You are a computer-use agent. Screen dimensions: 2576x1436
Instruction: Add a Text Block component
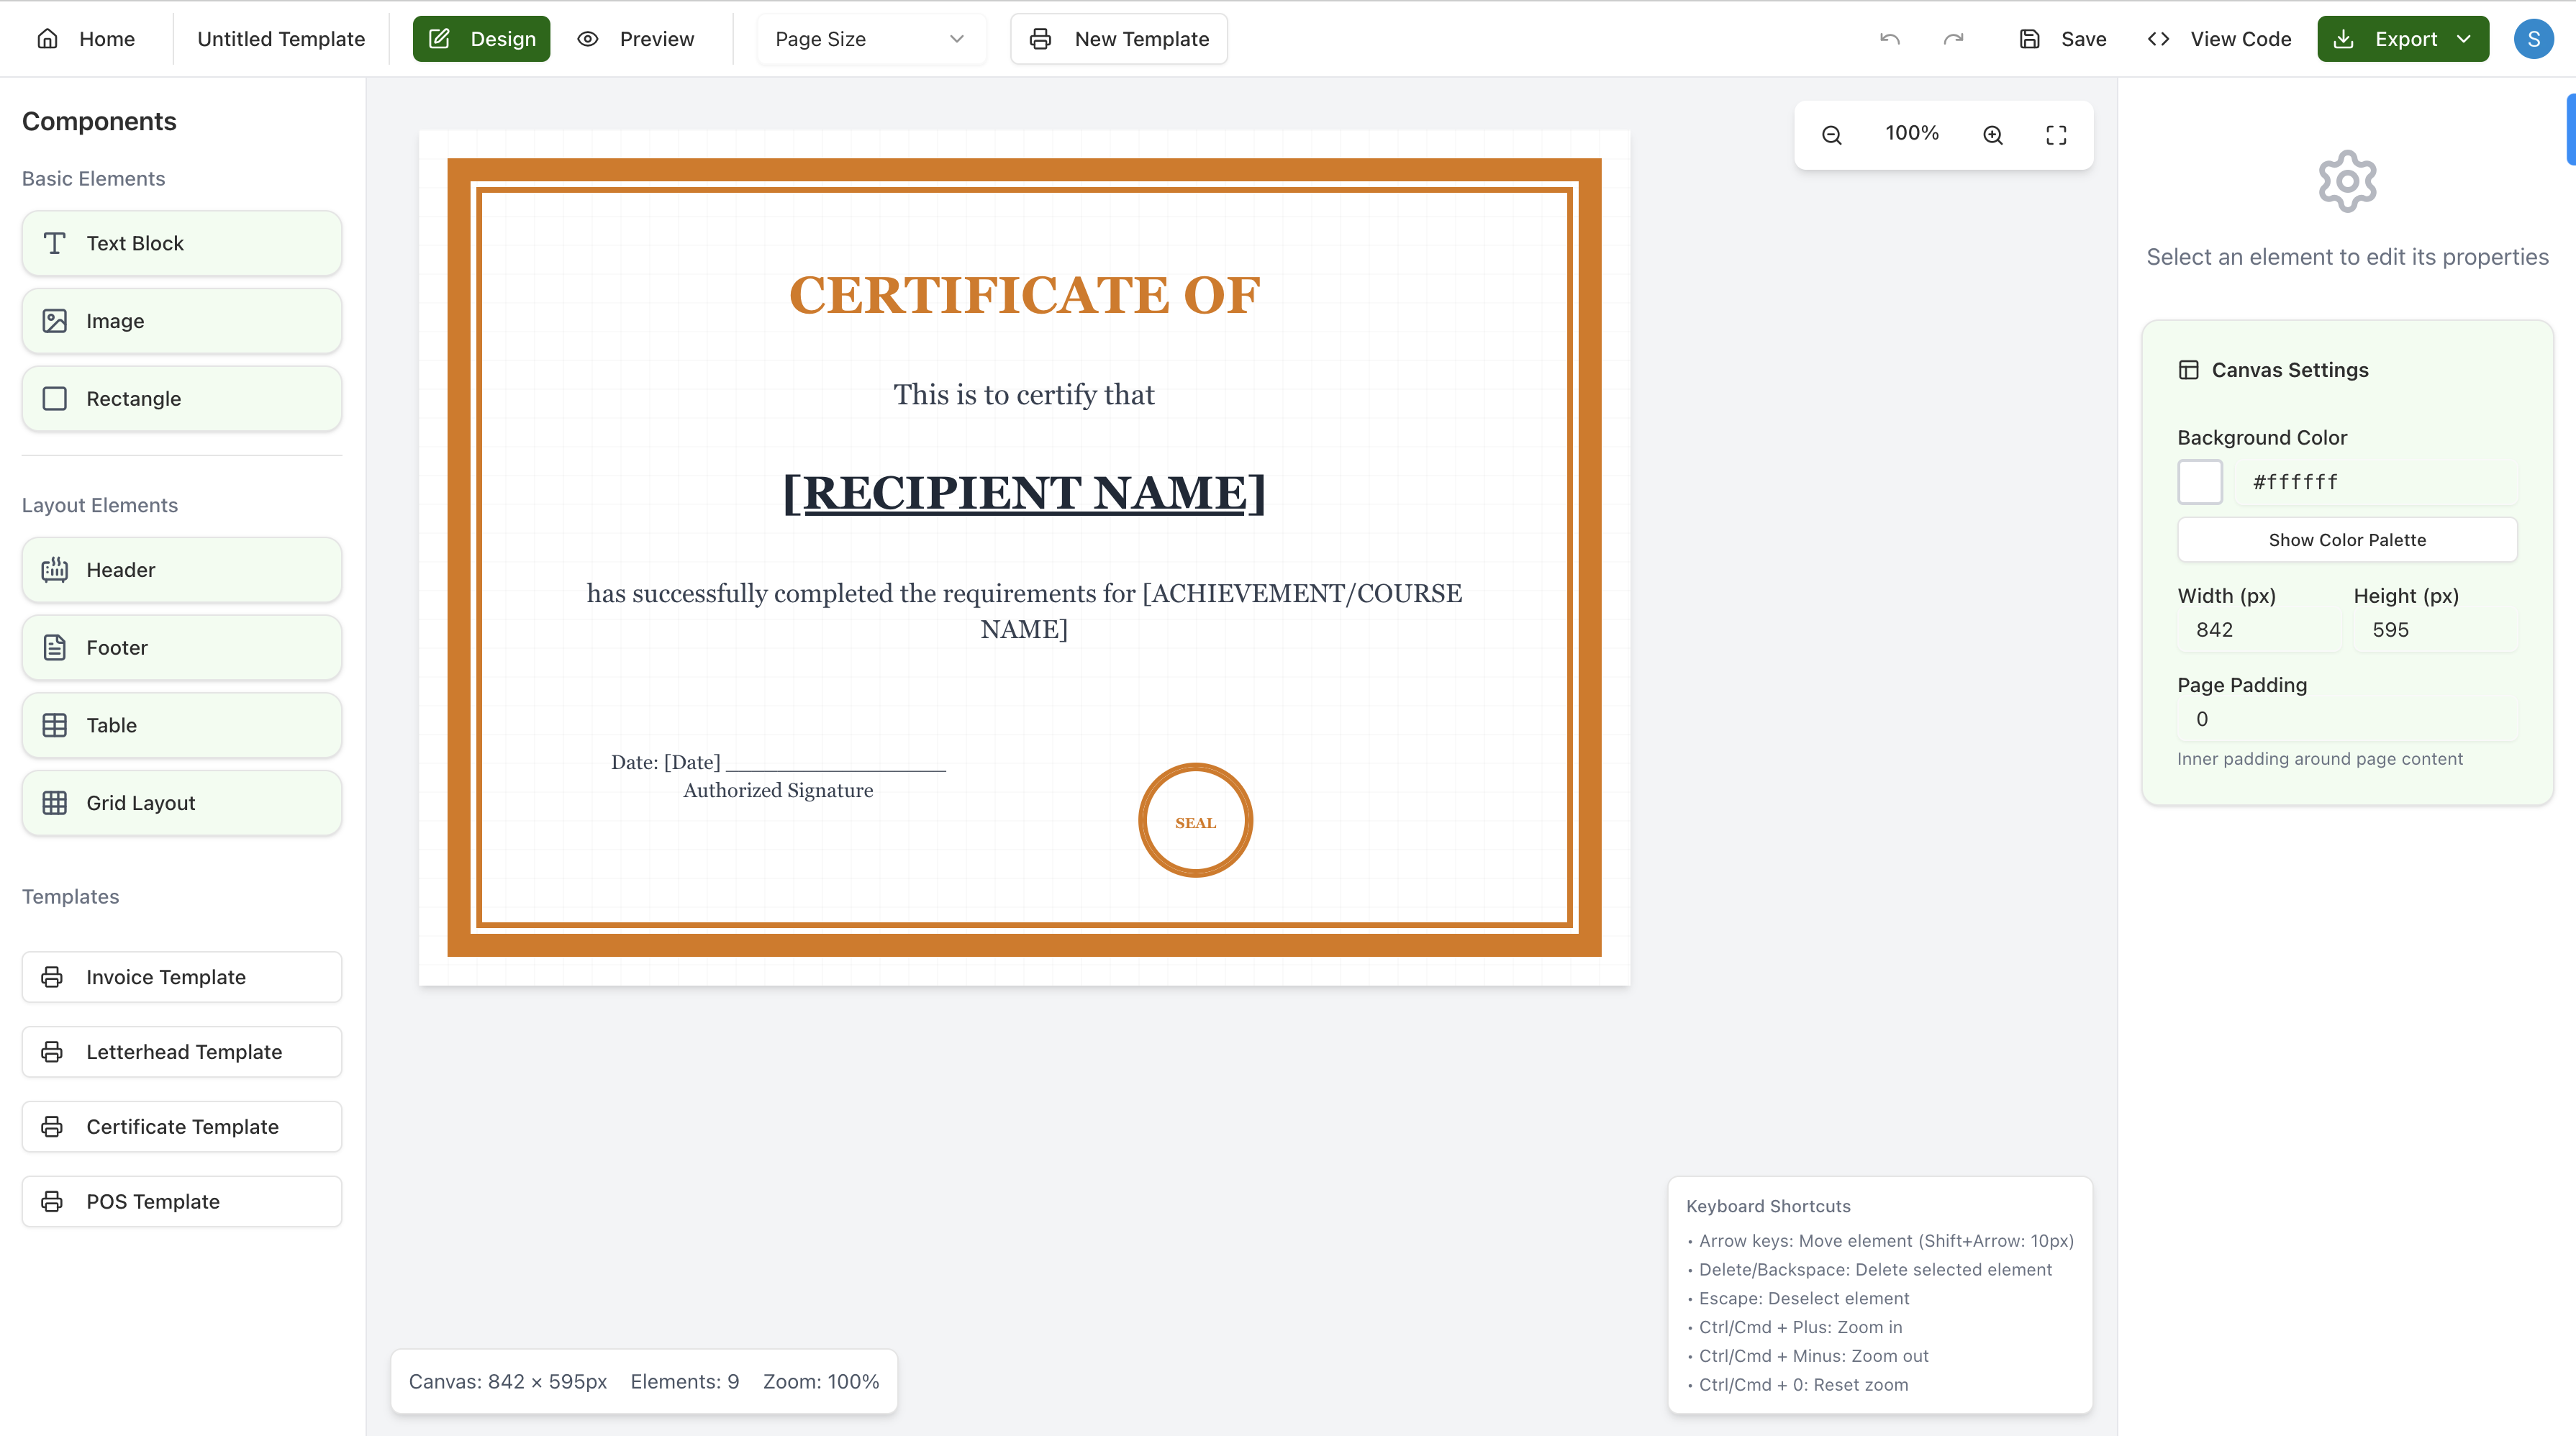coord(182,243)
